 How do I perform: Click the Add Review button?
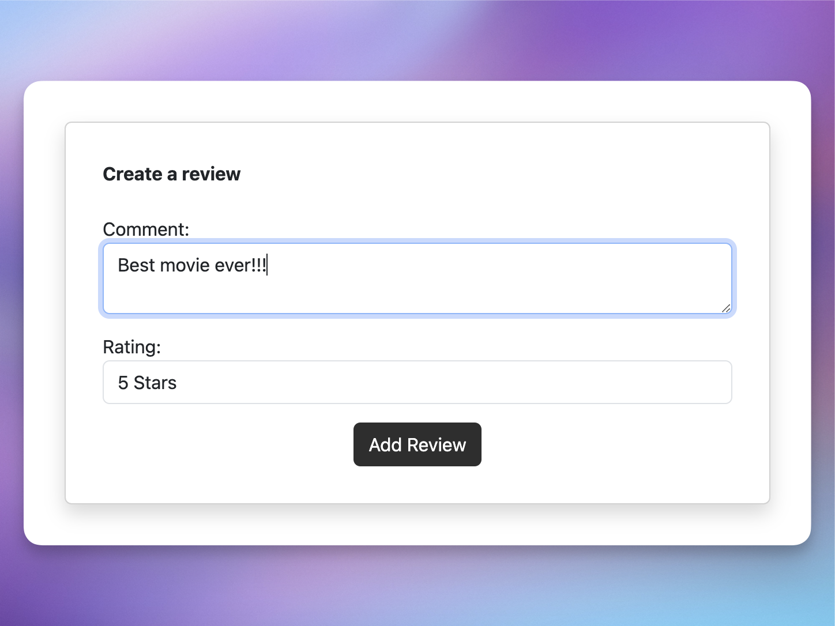[x=417, y=444]
